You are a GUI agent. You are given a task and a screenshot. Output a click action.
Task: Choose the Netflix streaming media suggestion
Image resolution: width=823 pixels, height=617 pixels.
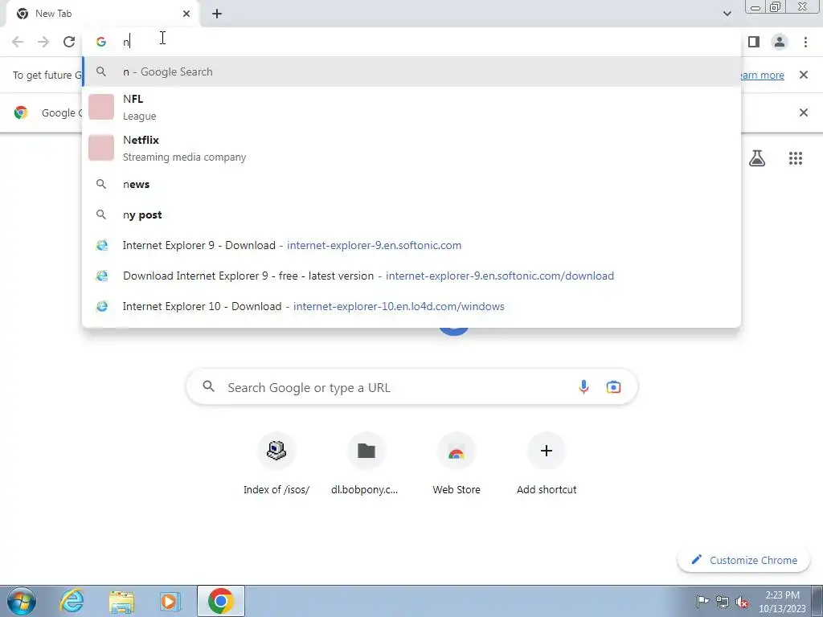click(411, 148)
